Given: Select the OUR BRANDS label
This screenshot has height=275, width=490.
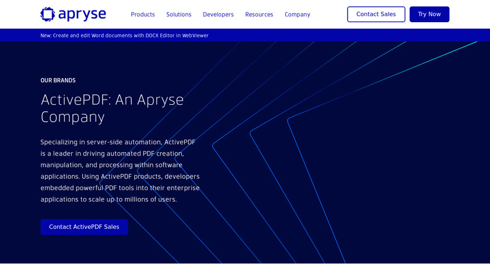Looking at the screenshot, I should coord(58,80).
